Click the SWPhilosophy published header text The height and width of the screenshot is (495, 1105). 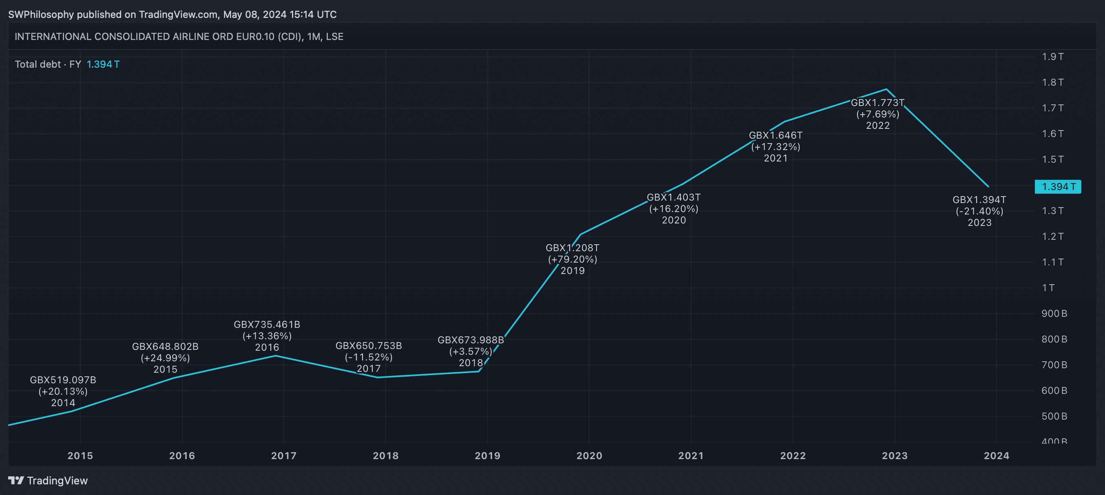tap(172, 15)
